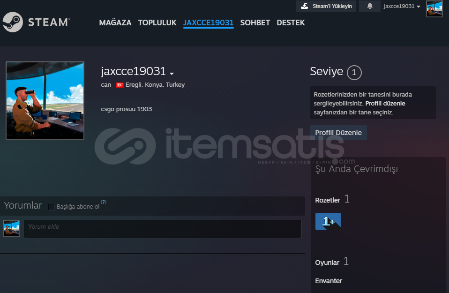The height and width of the screenshot is (293, 449).
Task: Open the TOPLULUK menu
Action: [x=157, y=23]
